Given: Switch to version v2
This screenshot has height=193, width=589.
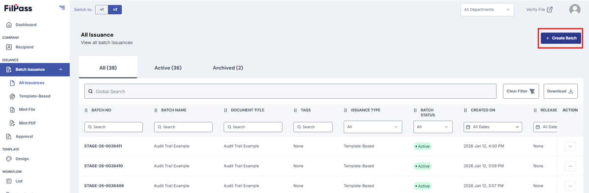Looking at the screenshot, I should click(x=115, y=9).
